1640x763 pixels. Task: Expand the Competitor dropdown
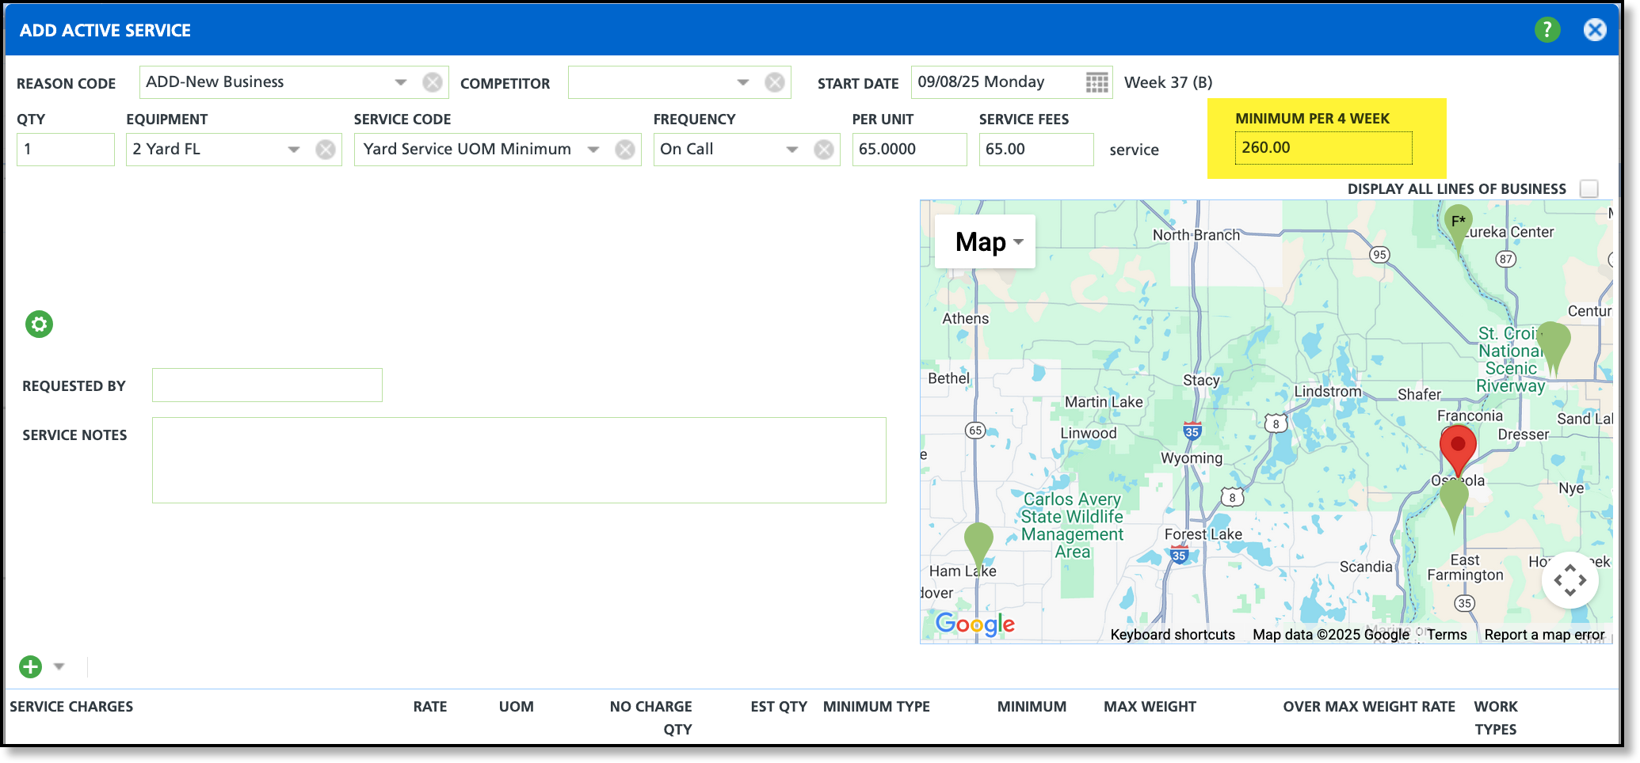743,82
